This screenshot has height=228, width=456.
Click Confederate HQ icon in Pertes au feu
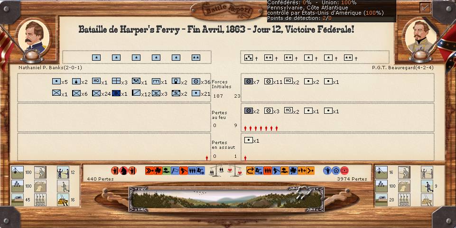click(x=288, y=110)
